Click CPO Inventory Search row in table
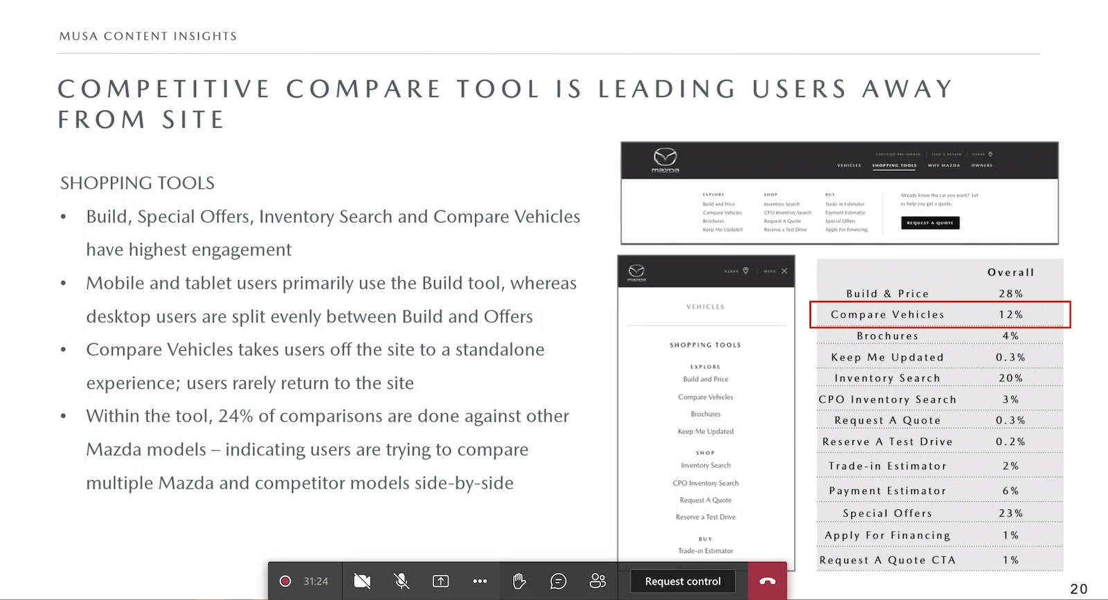This screenshot has height=600, width=1108. pos(940,399)
